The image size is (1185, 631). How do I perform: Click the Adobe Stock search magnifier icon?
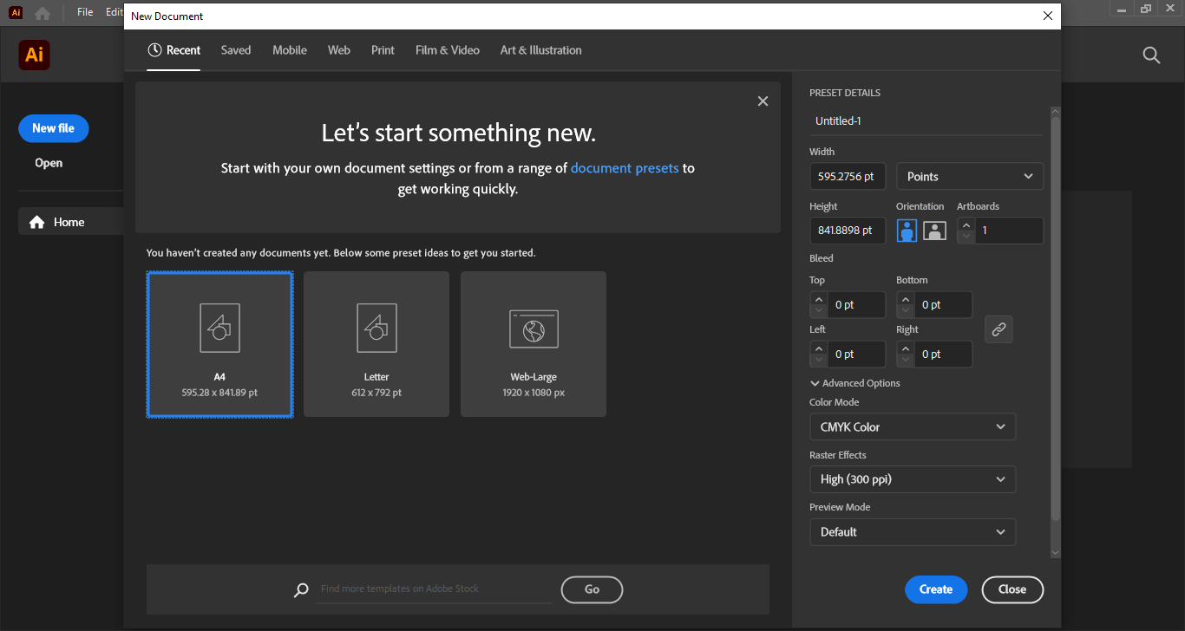tap(301, 589)
